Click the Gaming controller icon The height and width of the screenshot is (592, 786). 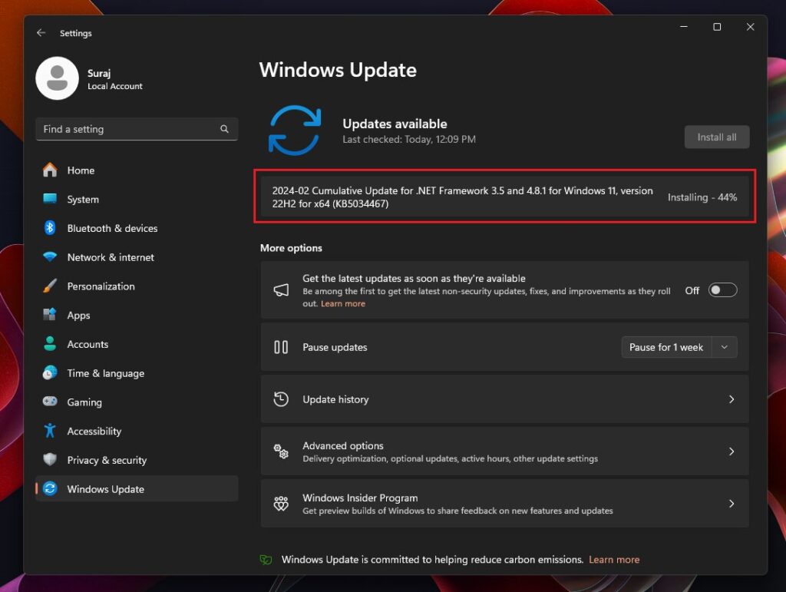[x=50, y=402]
